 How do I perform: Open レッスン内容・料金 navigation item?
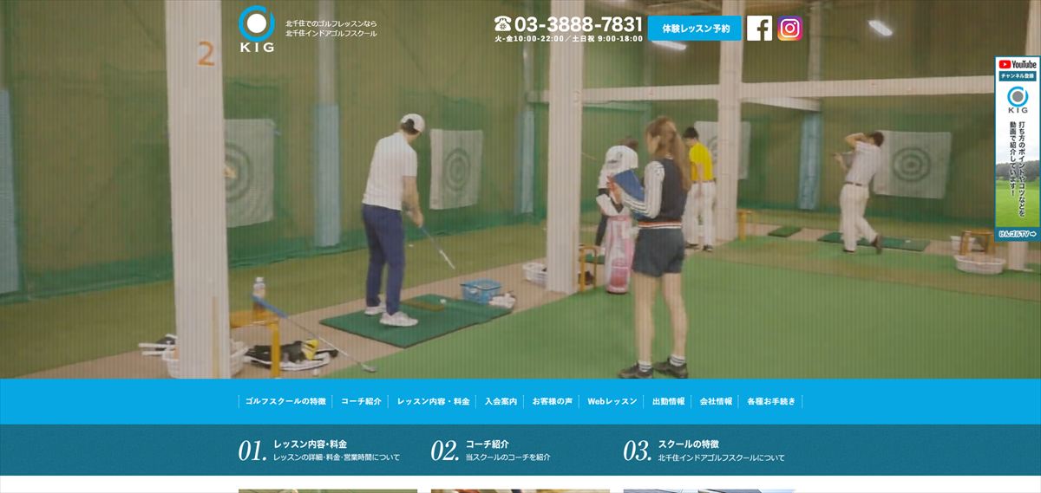(433, 402)
